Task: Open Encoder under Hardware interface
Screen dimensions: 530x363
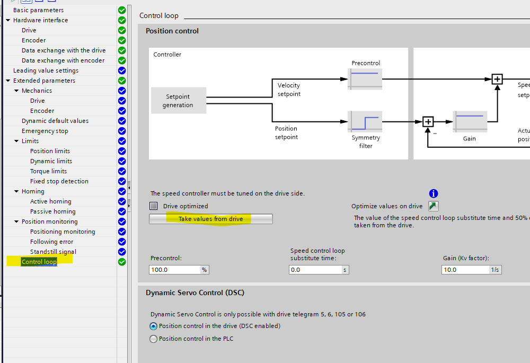Action: tap(33, 40)
